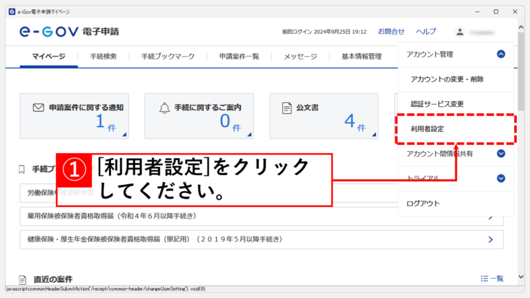Click the document icon beside 直近の案件
Viewport: 530px width, 298px height.
click(x=23, y=279)
